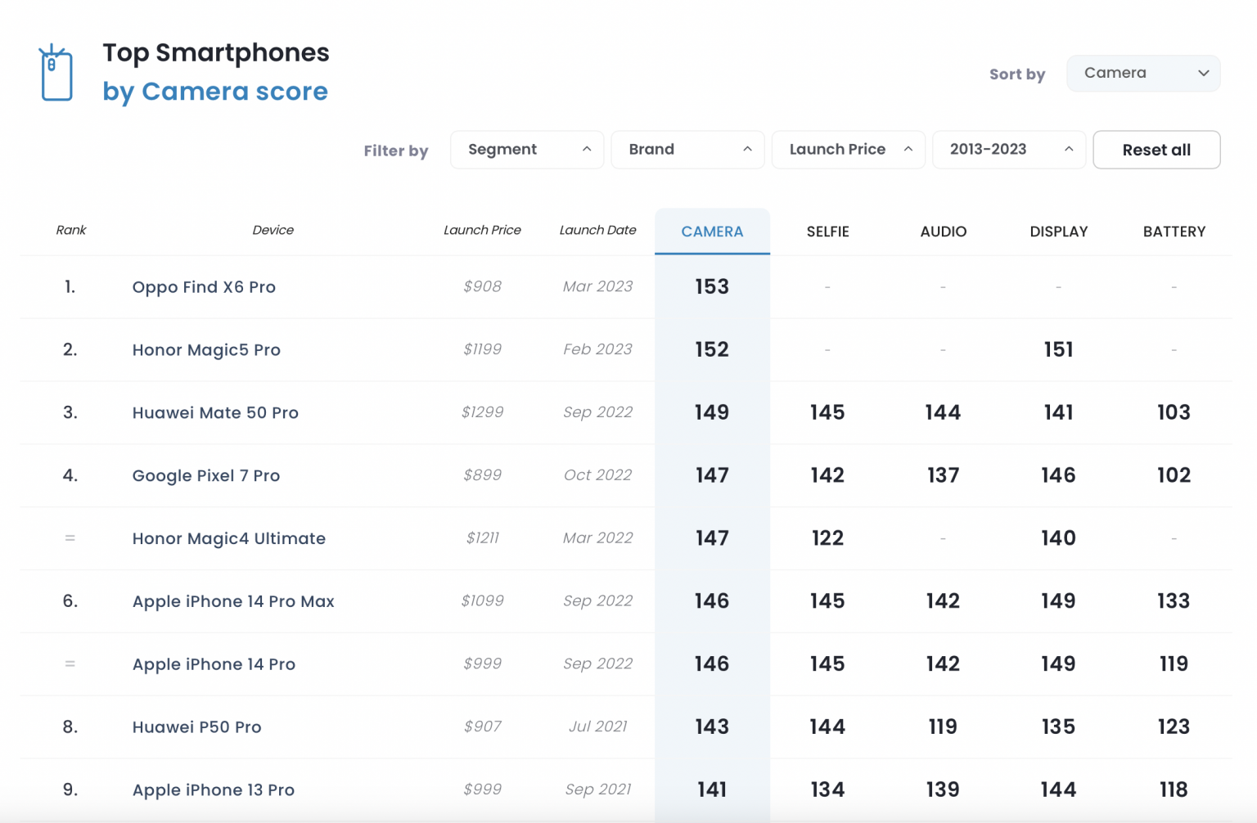Open Apple iPhone 14 Pro Max page
The image size is (1257, 823).
point(232,601)
